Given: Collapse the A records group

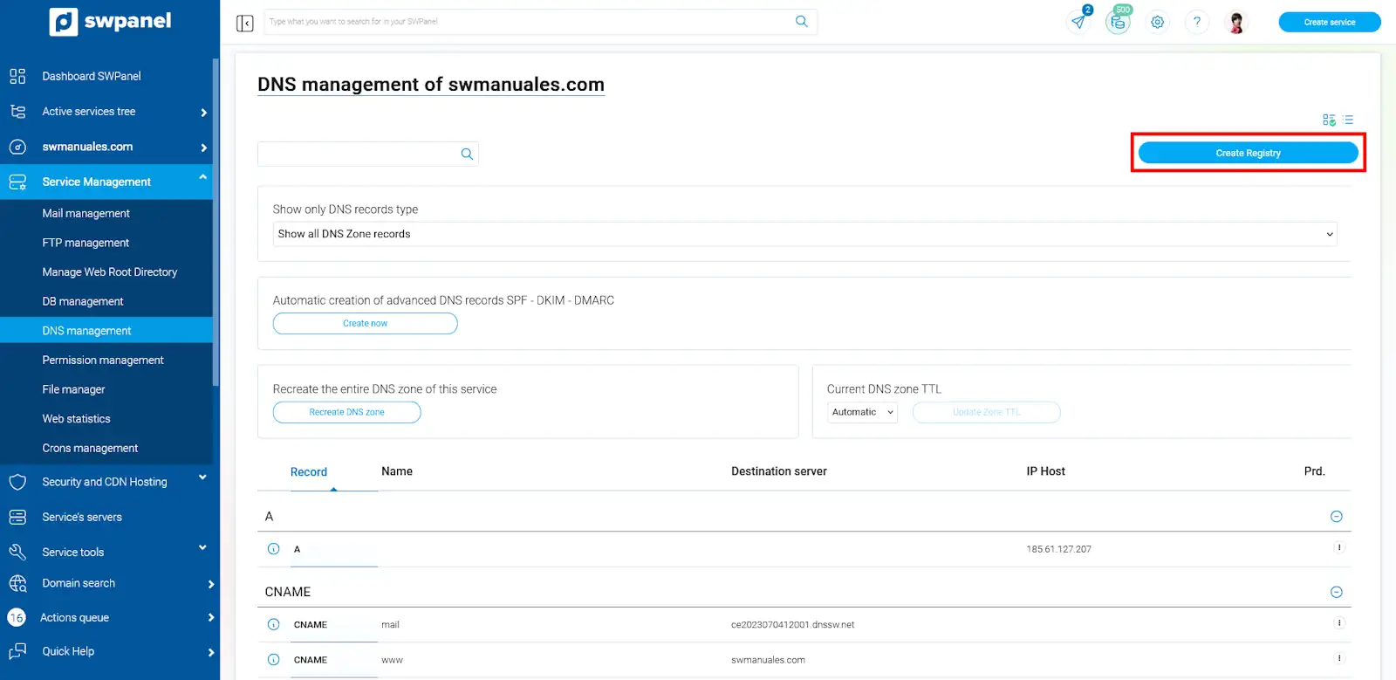Looking at the screenshot, I should tap(1336, 517).
